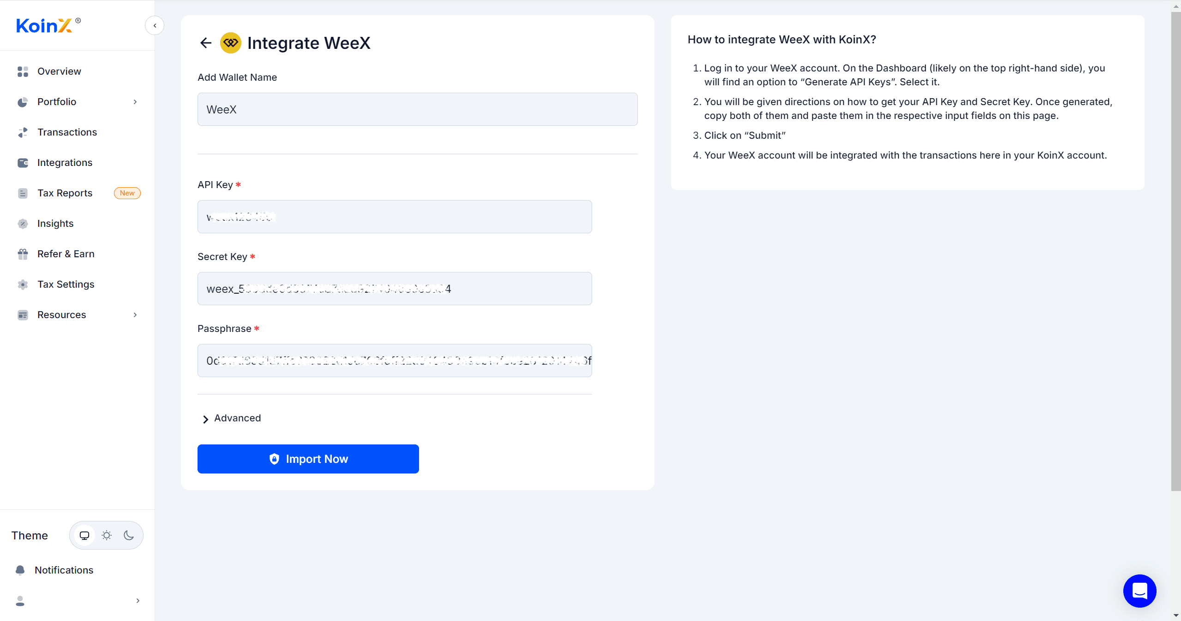Collapse the sidebar with the chevron button
The height and width of the screenshot is (621, 1181).
pos(155,26)
